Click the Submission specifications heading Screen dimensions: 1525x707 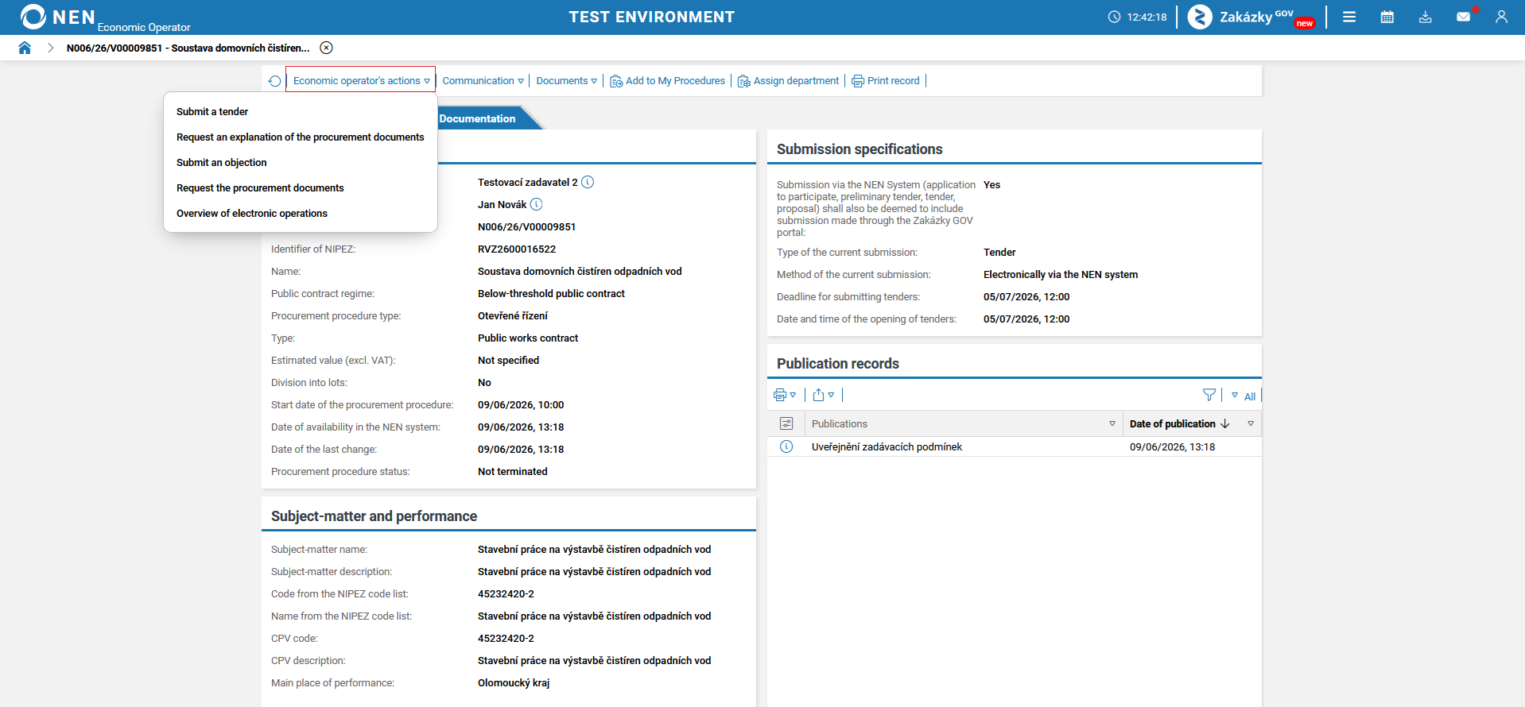860,149
